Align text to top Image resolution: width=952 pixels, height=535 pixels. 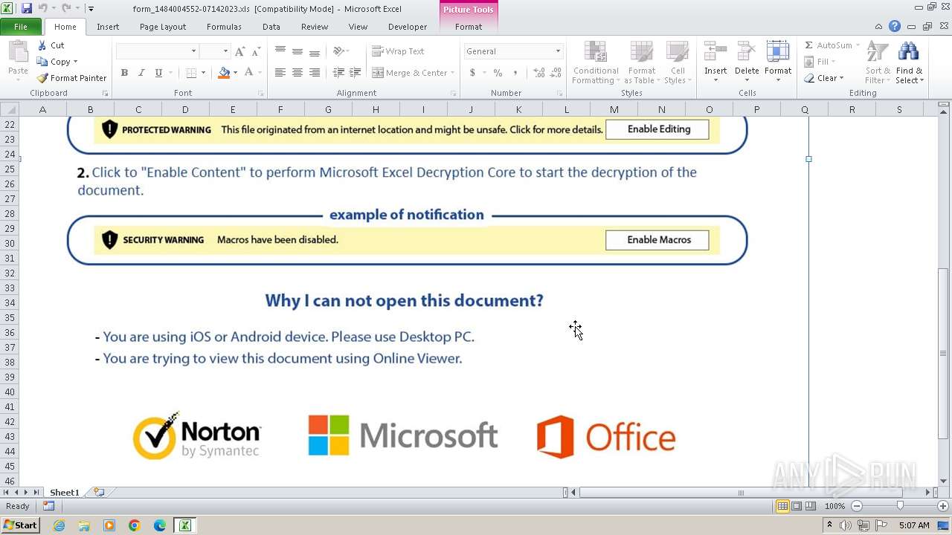point(280,51)
